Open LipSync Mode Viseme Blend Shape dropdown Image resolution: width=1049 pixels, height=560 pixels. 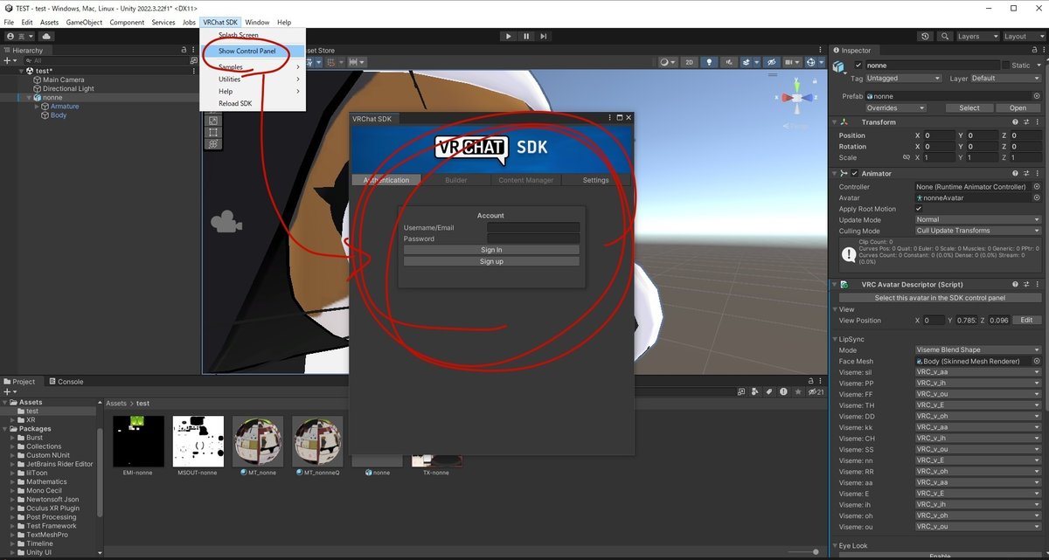(977, 350)
